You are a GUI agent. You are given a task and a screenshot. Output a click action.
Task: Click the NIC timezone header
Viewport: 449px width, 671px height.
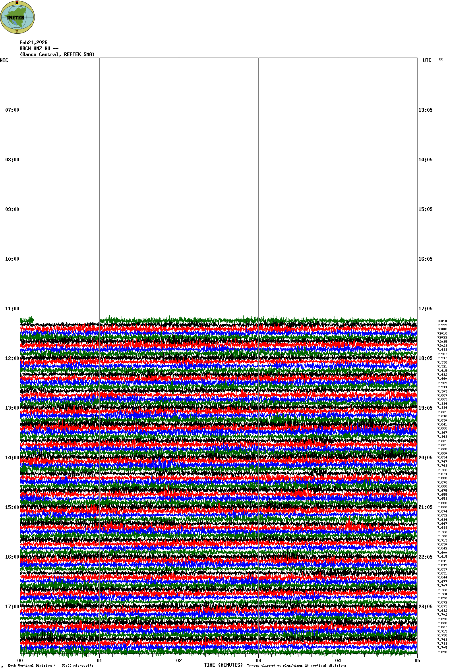click(4, 60)
